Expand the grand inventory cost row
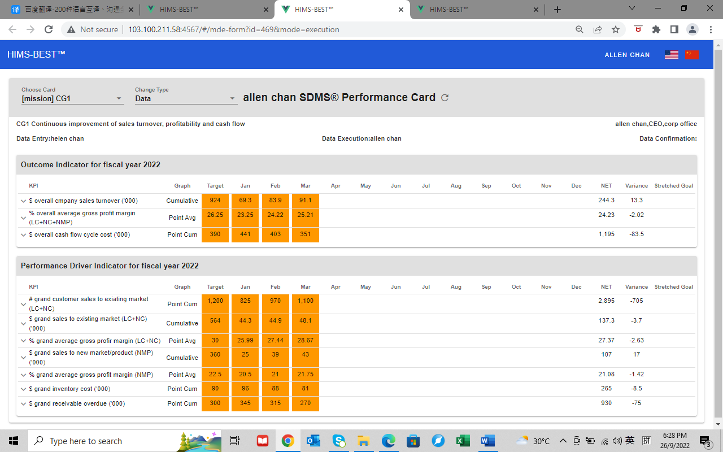 pyautogui.click(x=23, y=389)
